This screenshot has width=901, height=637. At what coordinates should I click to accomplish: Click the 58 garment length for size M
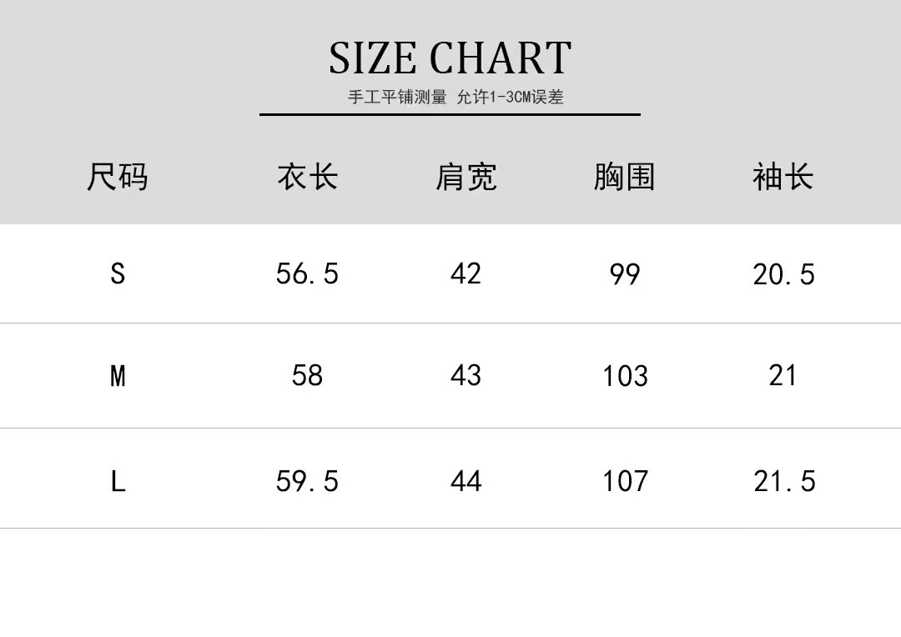pyautogui.click(x=307, y=376)
